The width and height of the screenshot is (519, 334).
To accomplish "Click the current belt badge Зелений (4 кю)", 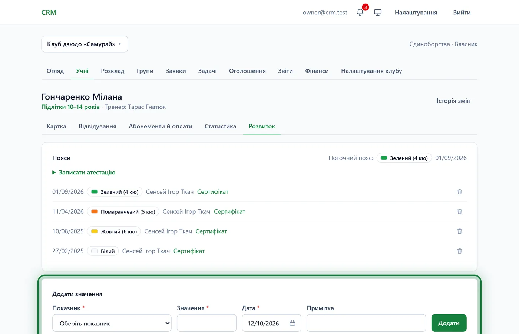I will pyautogui.click(x=404, y=158).
